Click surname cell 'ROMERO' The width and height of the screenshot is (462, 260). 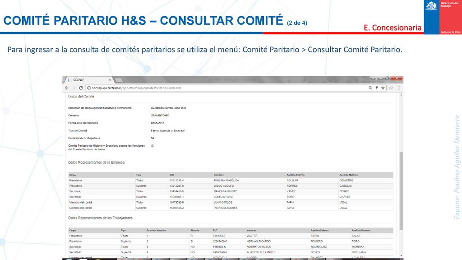coord(316,241)
